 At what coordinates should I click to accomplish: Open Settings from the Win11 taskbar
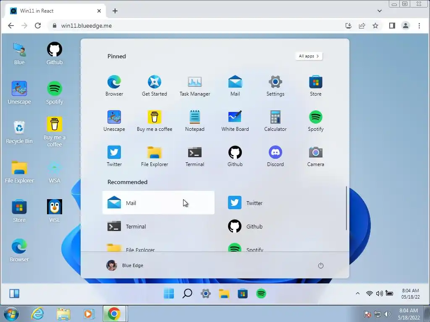(206, 294)
